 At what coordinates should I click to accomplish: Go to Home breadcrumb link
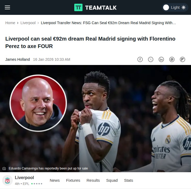(10, 23)
